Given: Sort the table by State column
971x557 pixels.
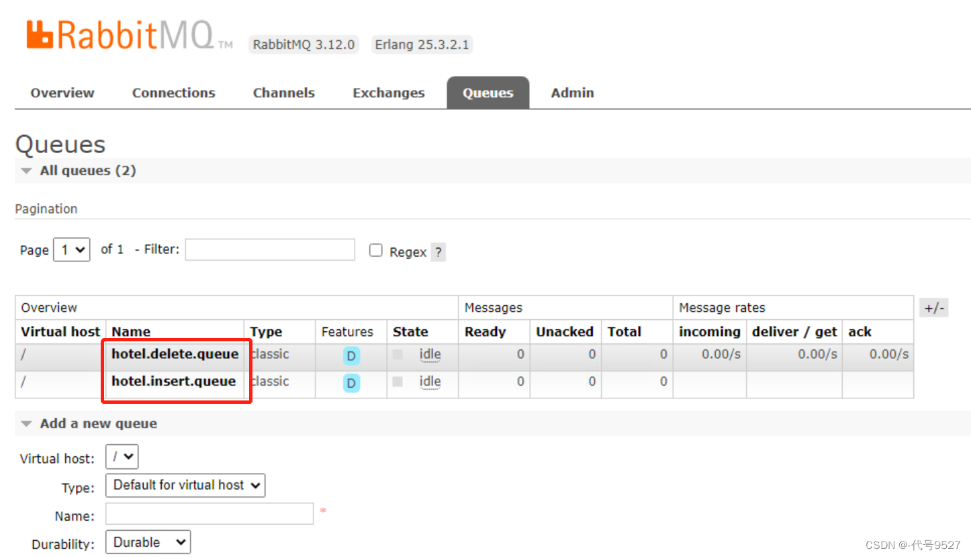Looking at the screenshot, I should [410, 332].
